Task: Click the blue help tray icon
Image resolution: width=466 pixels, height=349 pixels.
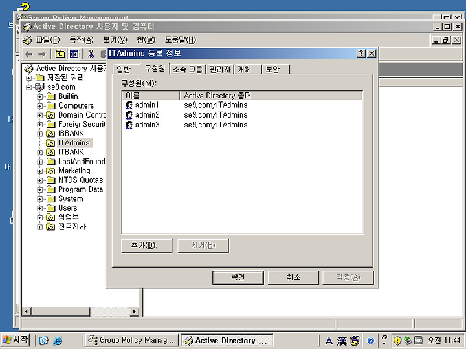Action: [x=370, y=341]
